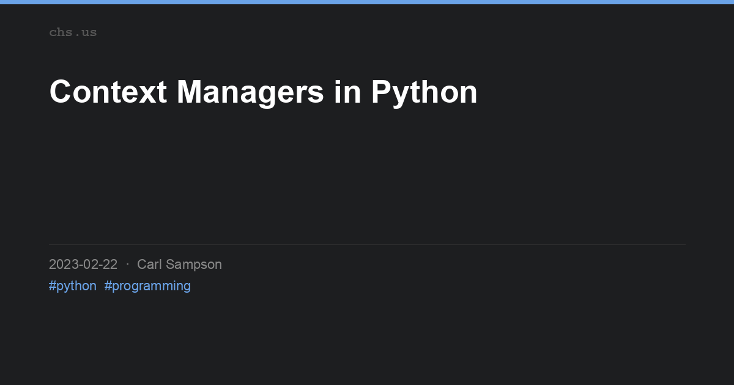Open the chs.us site name
Screen dimensions: 734x385
73,32
